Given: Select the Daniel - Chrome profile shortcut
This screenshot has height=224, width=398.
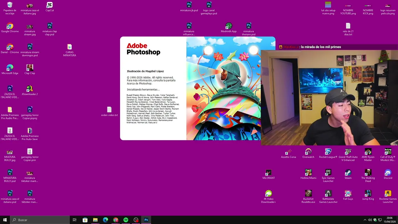Looking at the screenshot, I should (x=10, y=49).
